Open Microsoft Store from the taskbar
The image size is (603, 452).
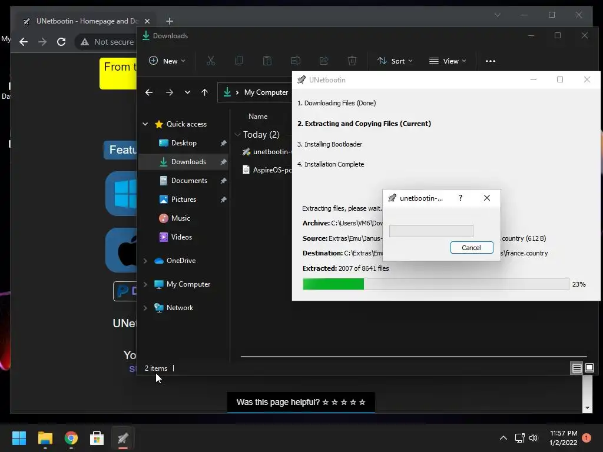pos(97,438)
